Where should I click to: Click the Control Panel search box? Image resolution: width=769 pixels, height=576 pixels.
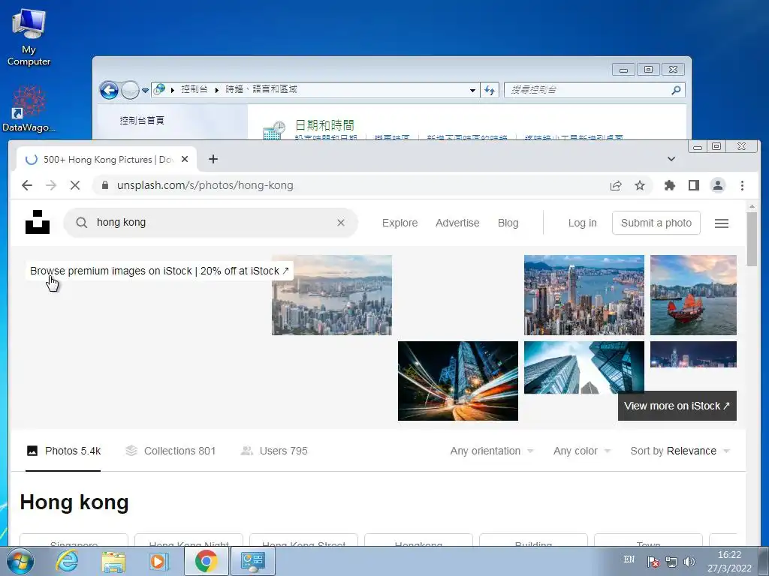pos(595,90)
